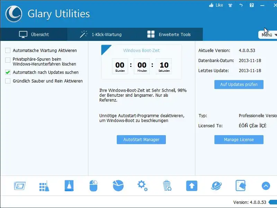Open the AutoStart Manager button
Image resolution: width=277 pixels, height=208 pixels.
[141, 140]
